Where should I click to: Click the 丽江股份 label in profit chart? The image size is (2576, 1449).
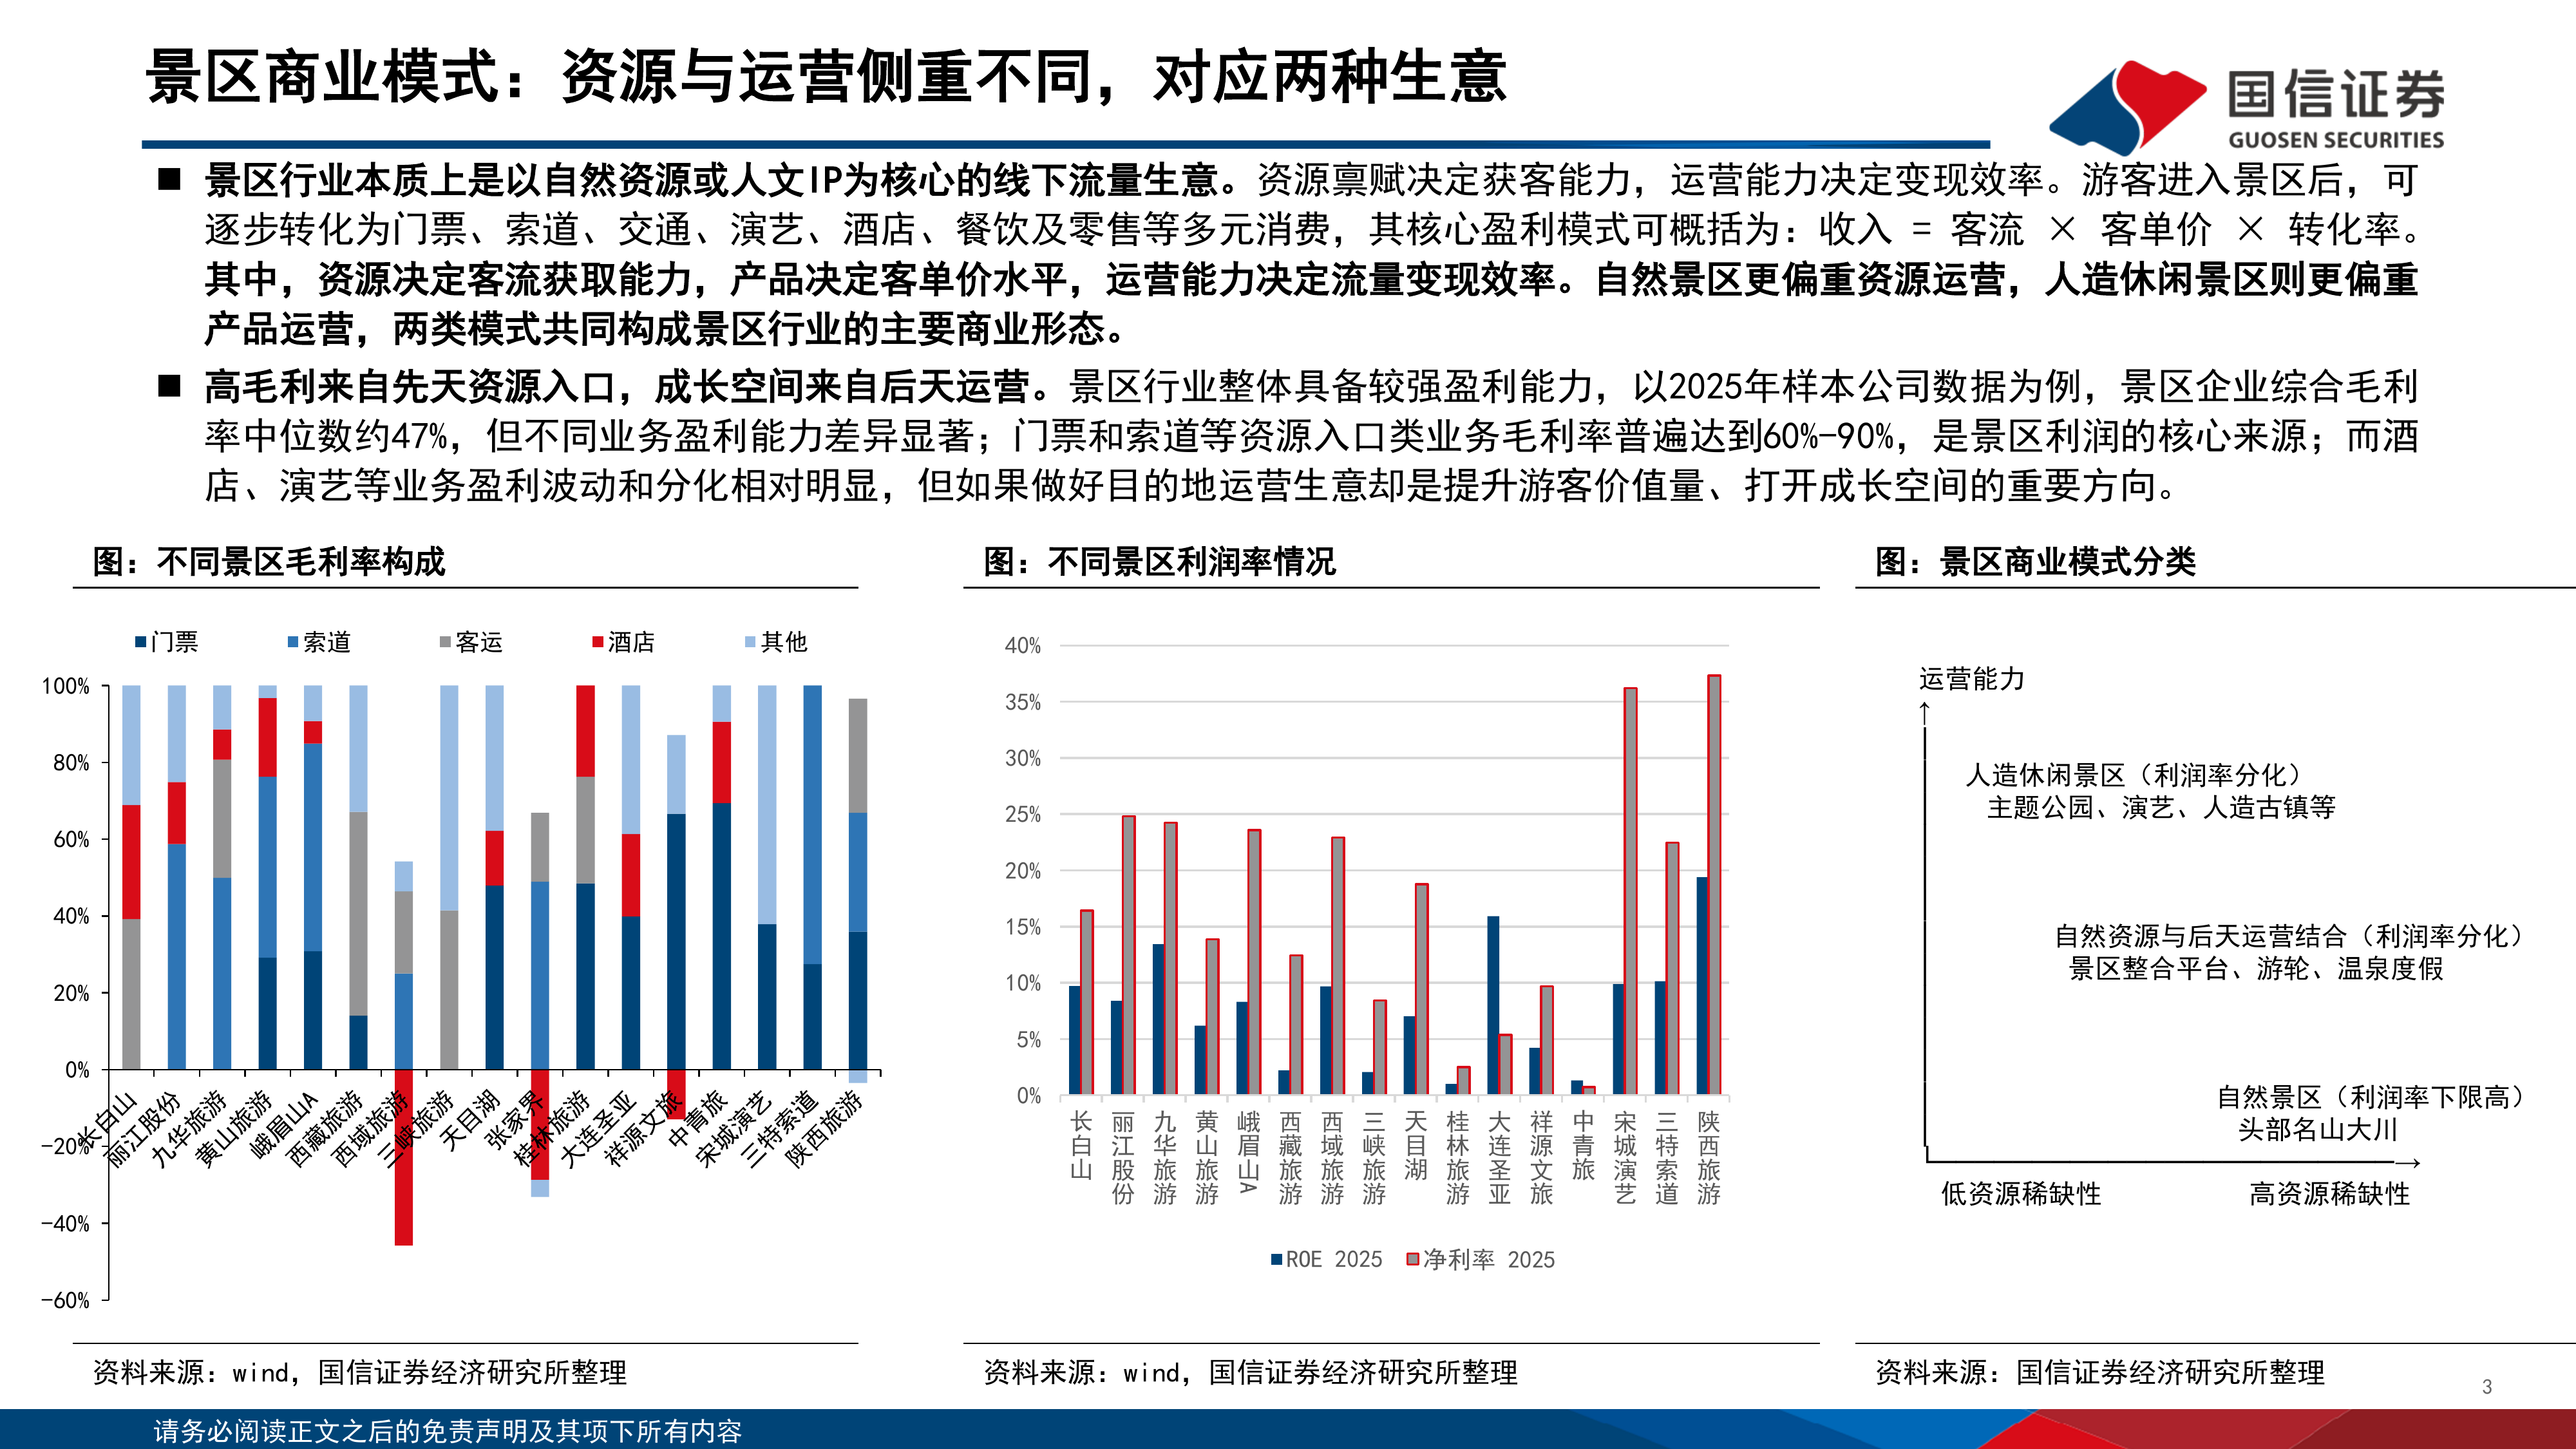[1123, 1158]
